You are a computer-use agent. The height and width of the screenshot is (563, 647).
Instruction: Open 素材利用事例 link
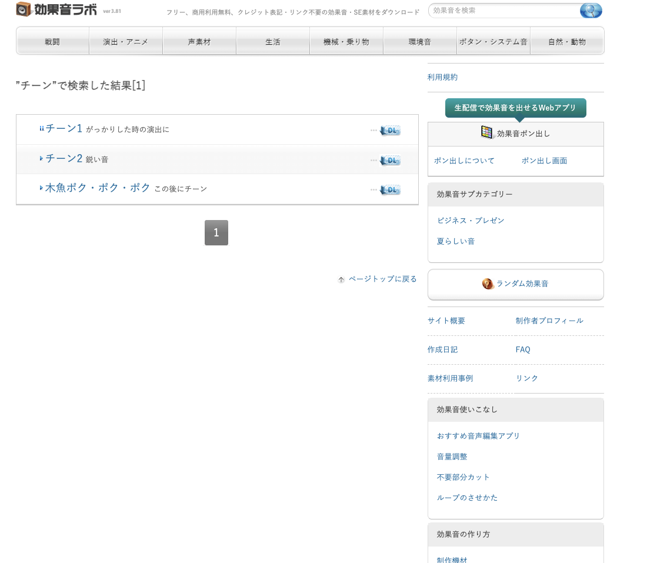coord(450,378)
